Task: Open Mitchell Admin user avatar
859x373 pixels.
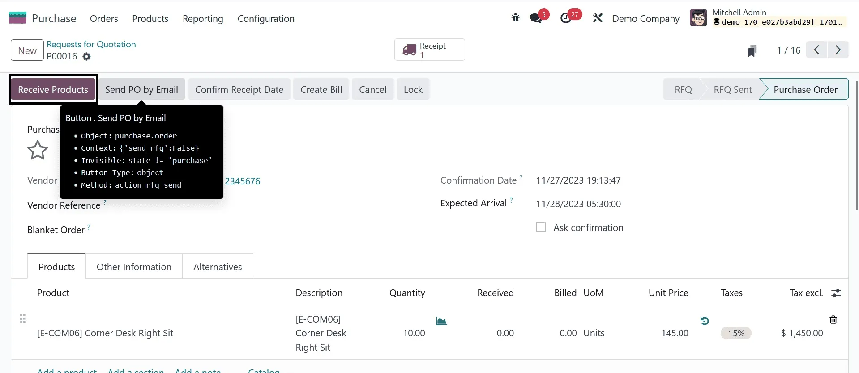Action: (x=698, y=18)
